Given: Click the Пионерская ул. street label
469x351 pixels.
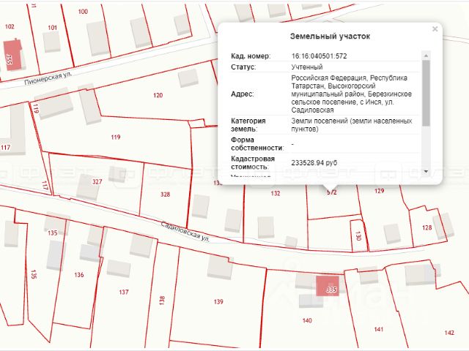Looking at the screenshot, I should tap(48, 78).
